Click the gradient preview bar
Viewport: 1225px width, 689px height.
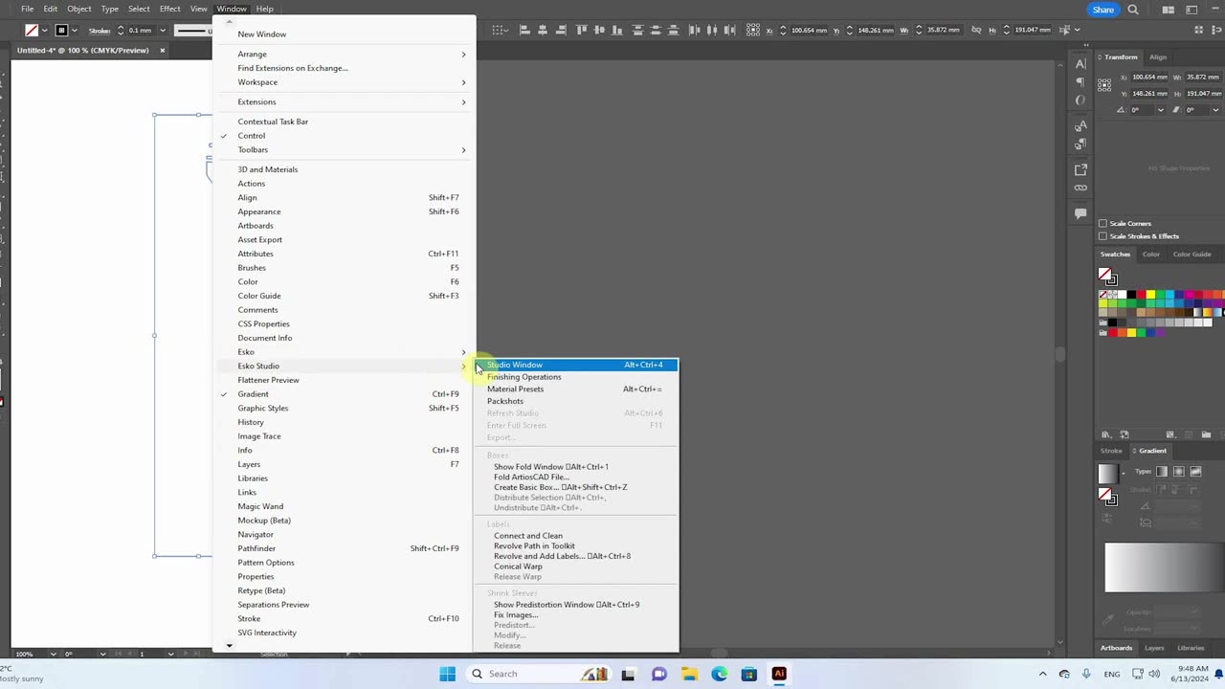(1165, 567)
